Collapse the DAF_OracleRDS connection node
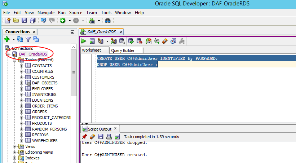296x163 pixels. (x=8, y=54)
